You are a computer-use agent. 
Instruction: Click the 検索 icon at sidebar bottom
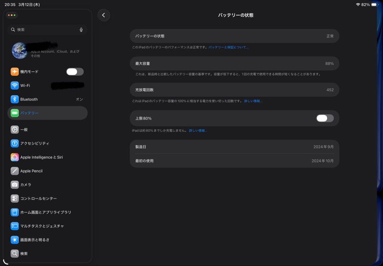[x=15, y=254]
